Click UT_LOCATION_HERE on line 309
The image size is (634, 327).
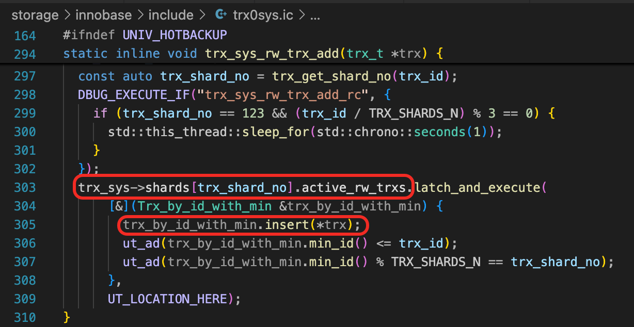point(167,299)
